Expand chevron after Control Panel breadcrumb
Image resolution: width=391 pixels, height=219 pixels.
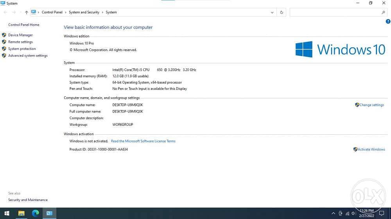(x=66, y=12)
